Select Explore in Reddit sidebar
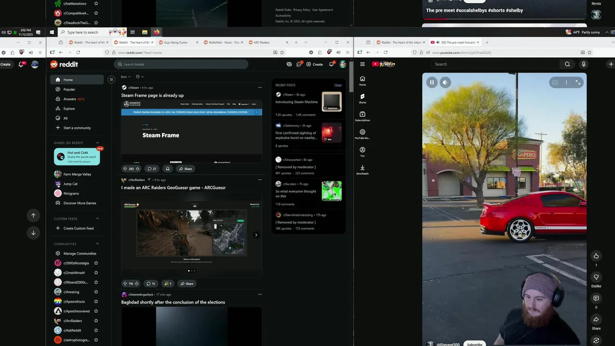The height and width of the screenshot is (346, 615). 77,109
